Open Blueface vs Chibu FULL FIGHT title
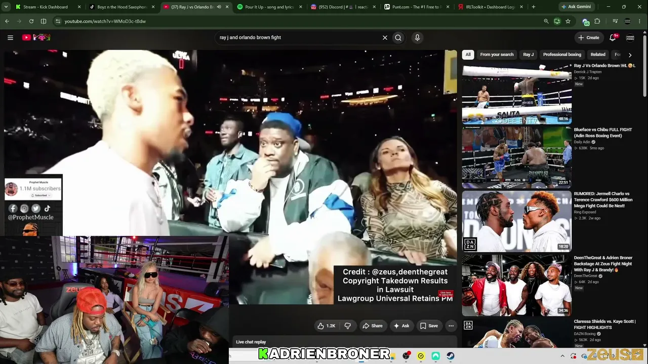The width and height of the screenshot is (648, 364). (x=603, y=133)
